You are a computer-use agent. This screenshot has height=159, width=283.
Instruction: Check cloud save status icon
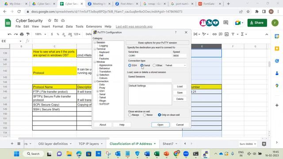(x=63, y=20)
